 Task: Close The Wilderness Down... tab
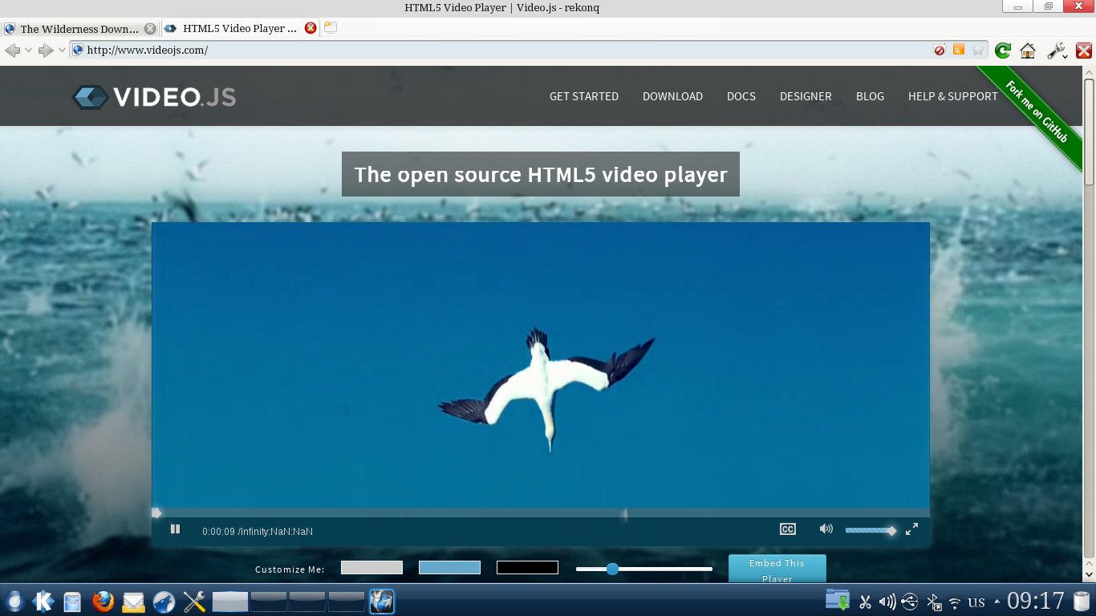click(x=149, y=29)
